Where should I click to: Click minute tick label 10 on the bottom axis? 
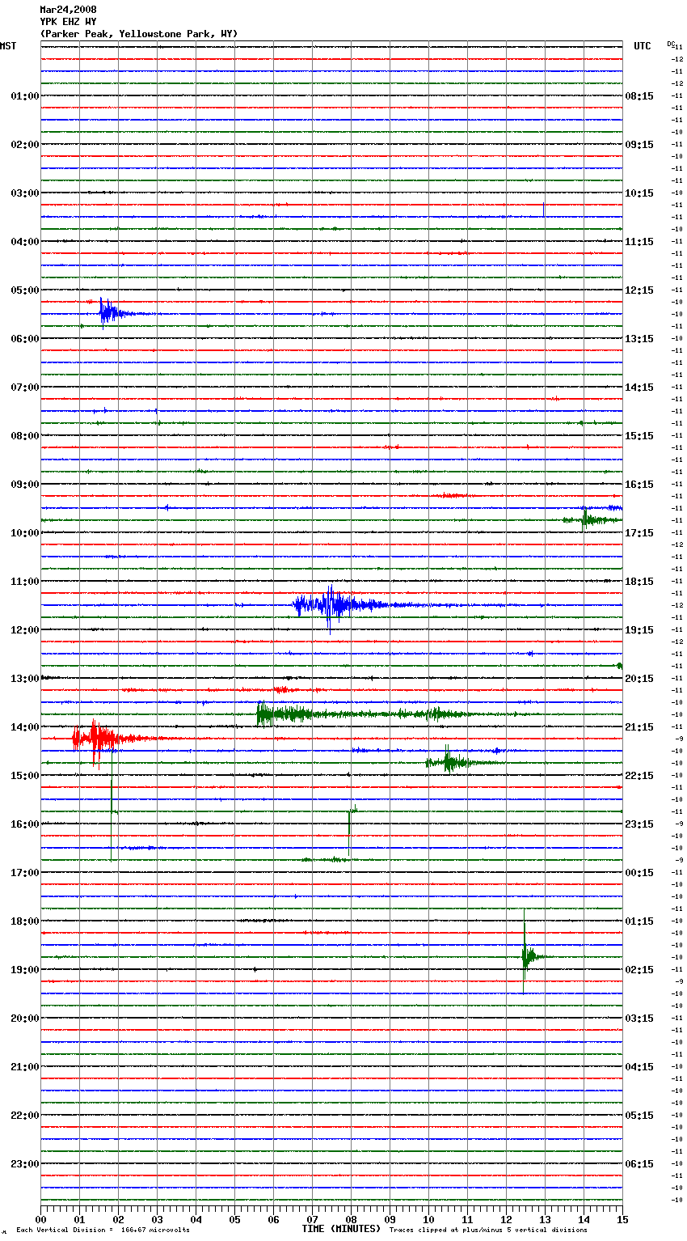(428, 1219)
